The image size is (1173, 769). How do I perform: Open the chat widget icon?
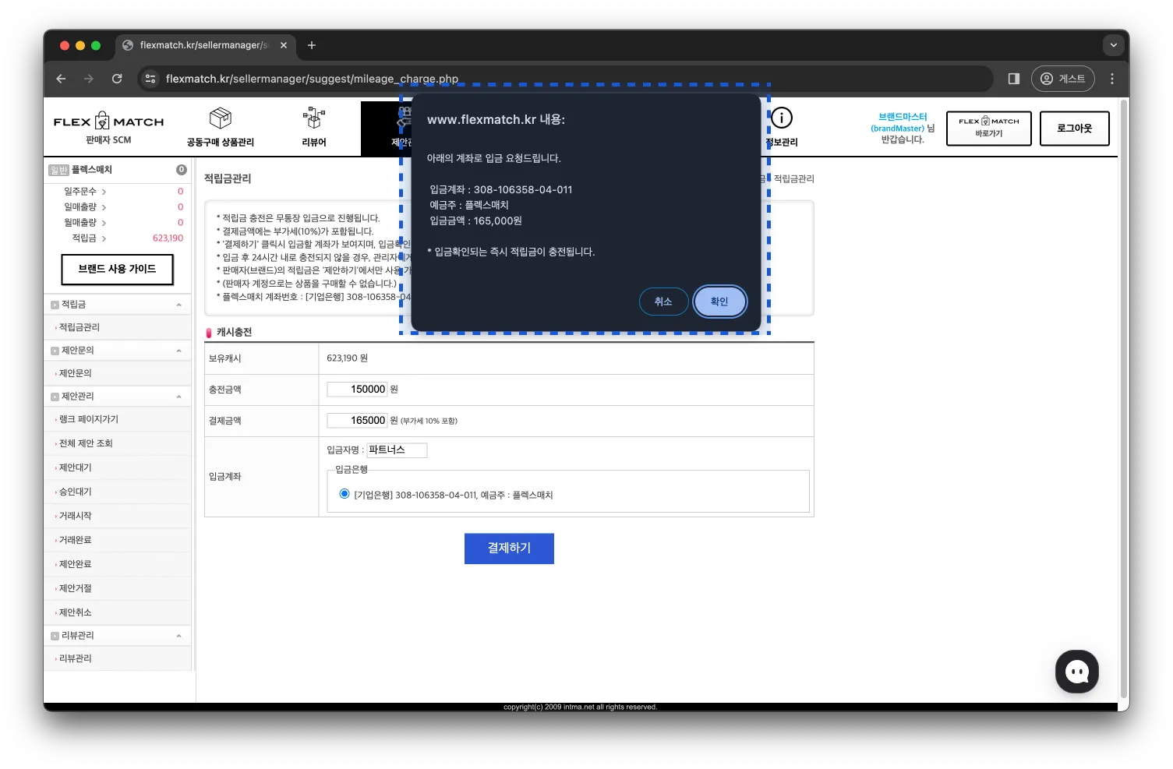coord(1077,672)
